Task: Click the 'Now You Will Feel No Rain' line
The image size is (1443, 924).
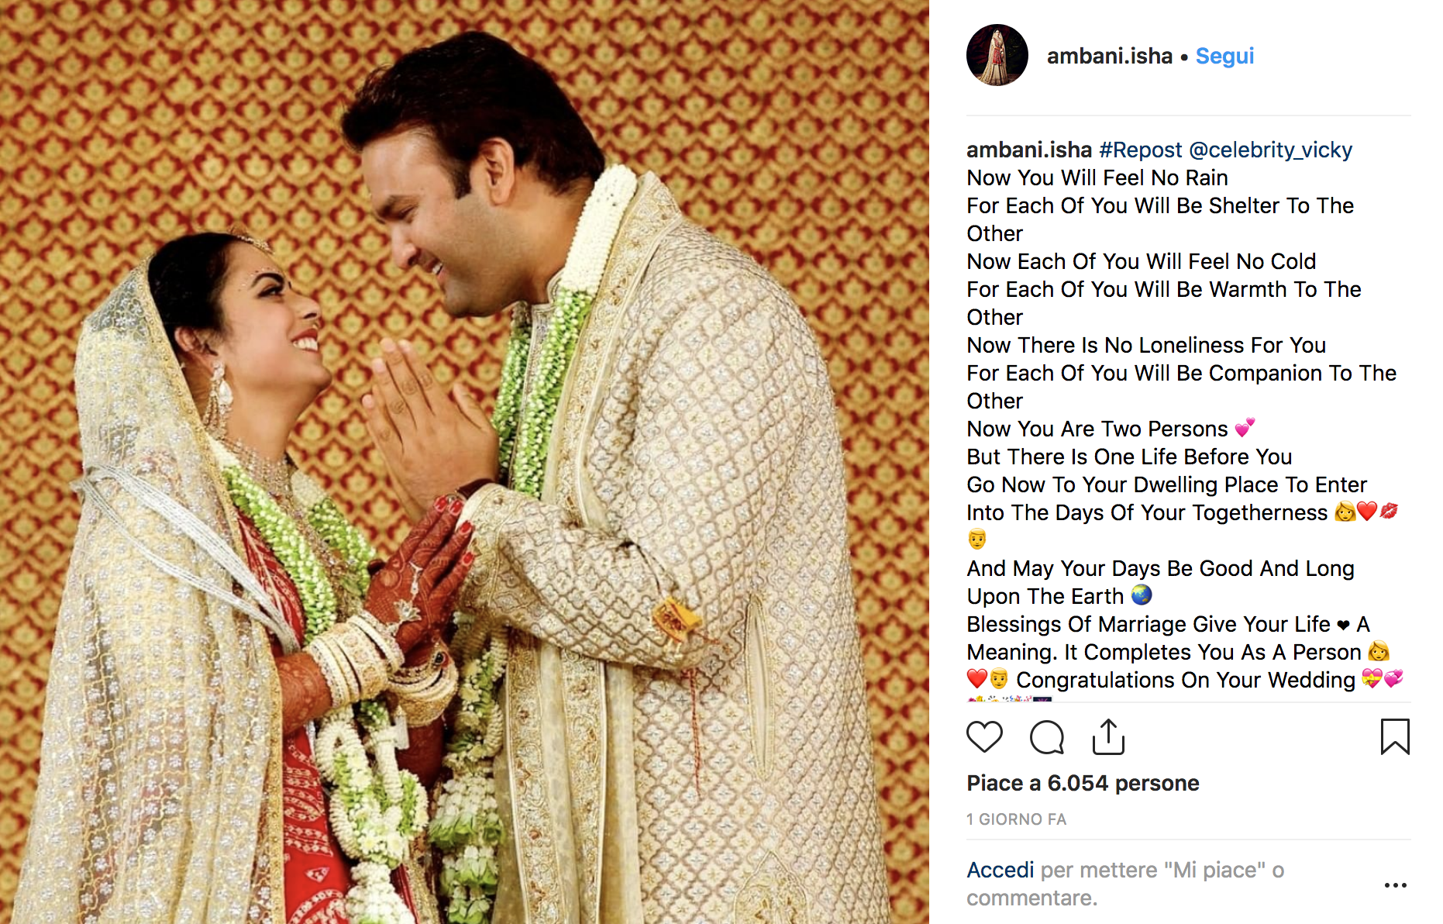Action: (x=1097, y=178)
